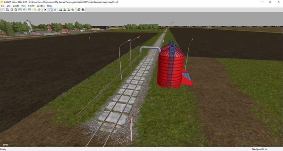Open the File menu
Viewport: 283px width, 151px height.
[x=3, y=6]
